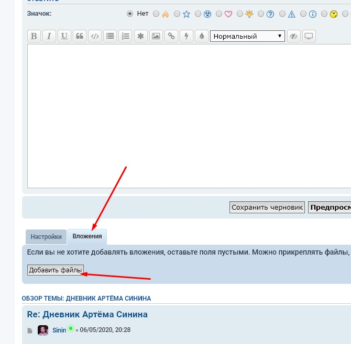This screenshot has height=344, width=351.
Task: Insert a quote block via the quotation marks button
Action: click(x=80, y=36)
